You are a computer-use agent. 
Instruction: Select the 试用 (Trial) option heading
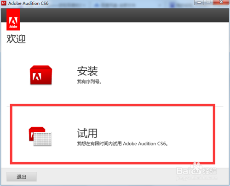[87, 133]
